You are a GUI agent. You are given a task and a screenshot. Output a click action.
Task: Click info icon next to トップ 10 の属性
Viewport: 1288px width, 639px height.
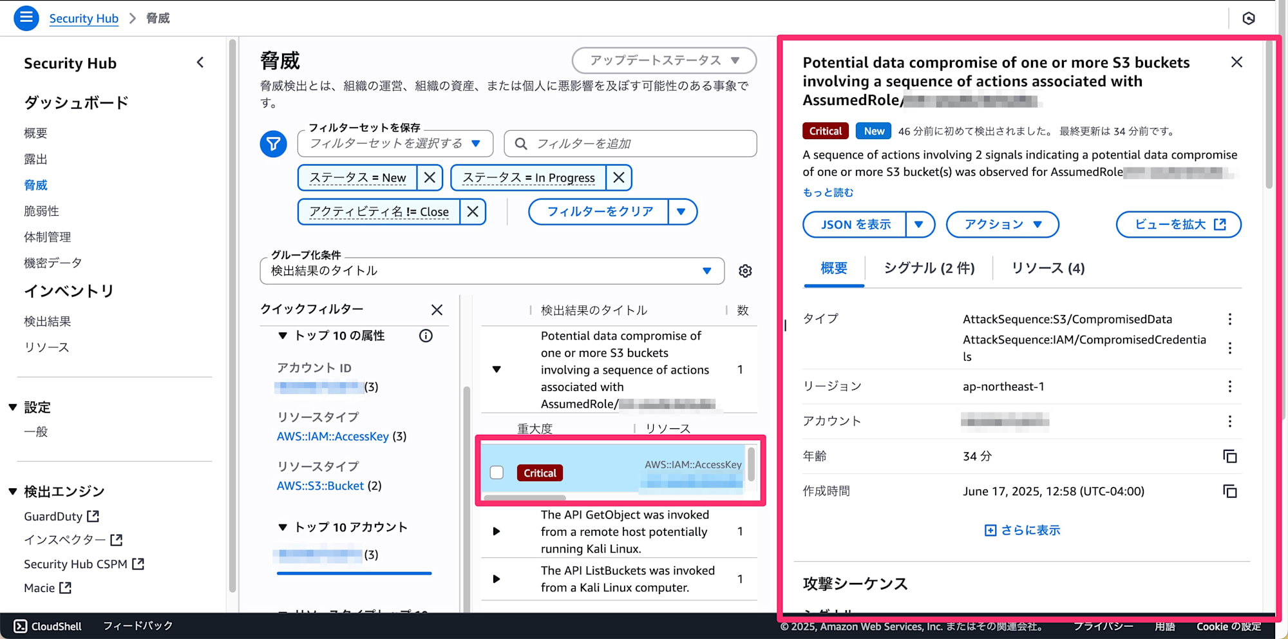(426, 336)
